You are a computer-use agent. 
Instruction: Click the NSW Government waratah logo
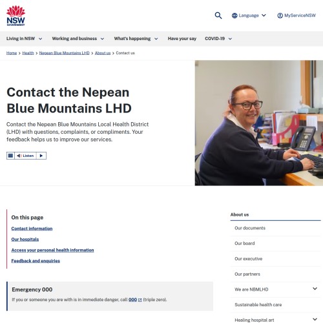click(x=16, y=16)
